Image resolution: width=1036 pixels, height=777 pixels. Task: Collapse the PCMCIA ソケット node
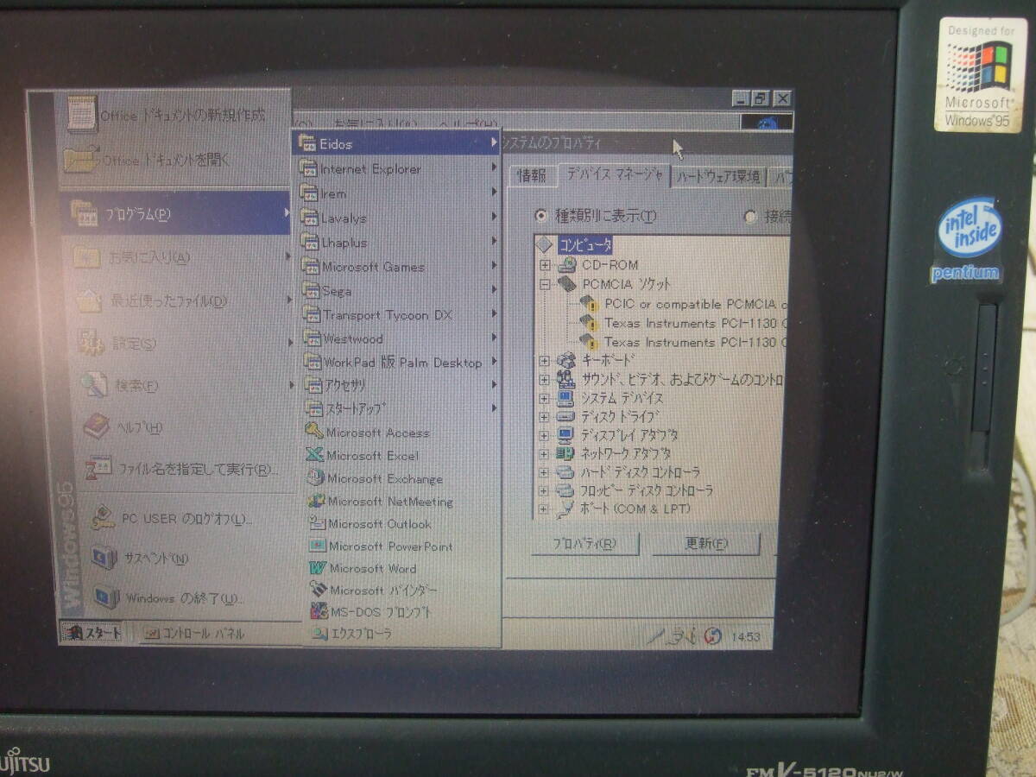(545, 284)
